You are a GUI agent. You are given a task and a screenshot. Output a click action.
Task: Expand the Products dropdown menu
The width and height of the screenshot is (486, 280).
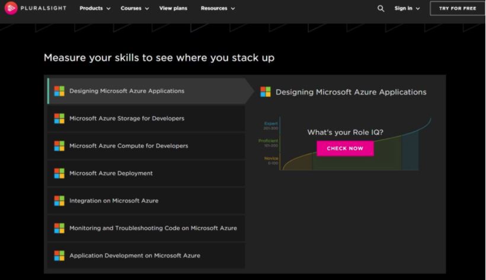click(95, 8)
